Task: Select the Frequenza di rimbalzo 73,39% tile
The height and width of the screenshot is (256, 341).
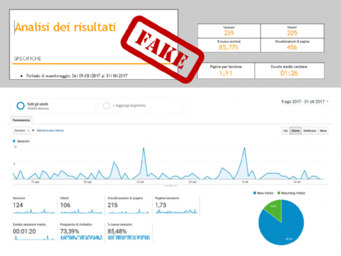Action: [x=81, y=232]
